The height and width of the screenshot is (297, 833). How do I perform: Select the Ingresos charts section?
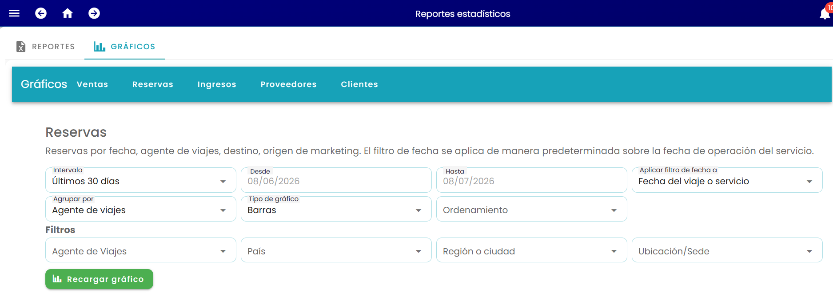pos(217,84)
